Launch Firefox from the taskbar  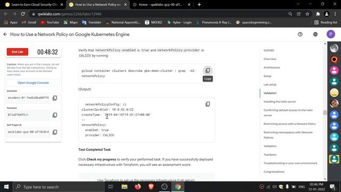[138, 187]
